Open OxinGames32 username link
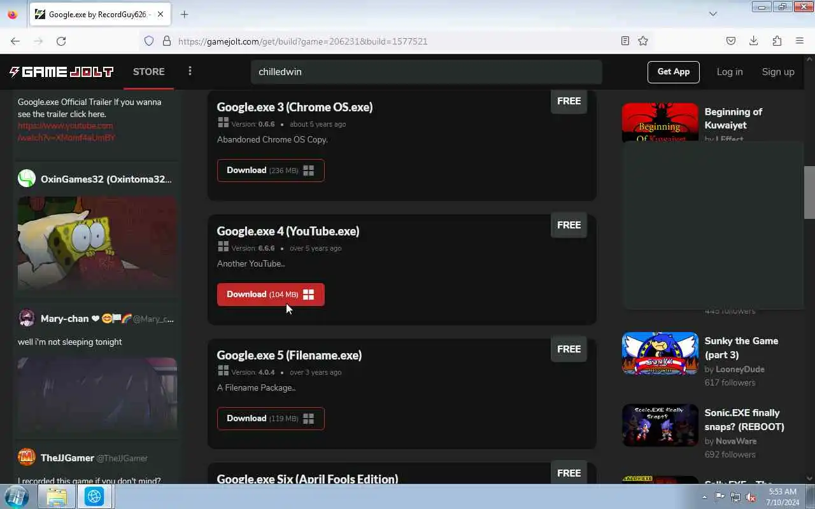The width and height of the screenshot is (815, 509). tap(106, 179)
